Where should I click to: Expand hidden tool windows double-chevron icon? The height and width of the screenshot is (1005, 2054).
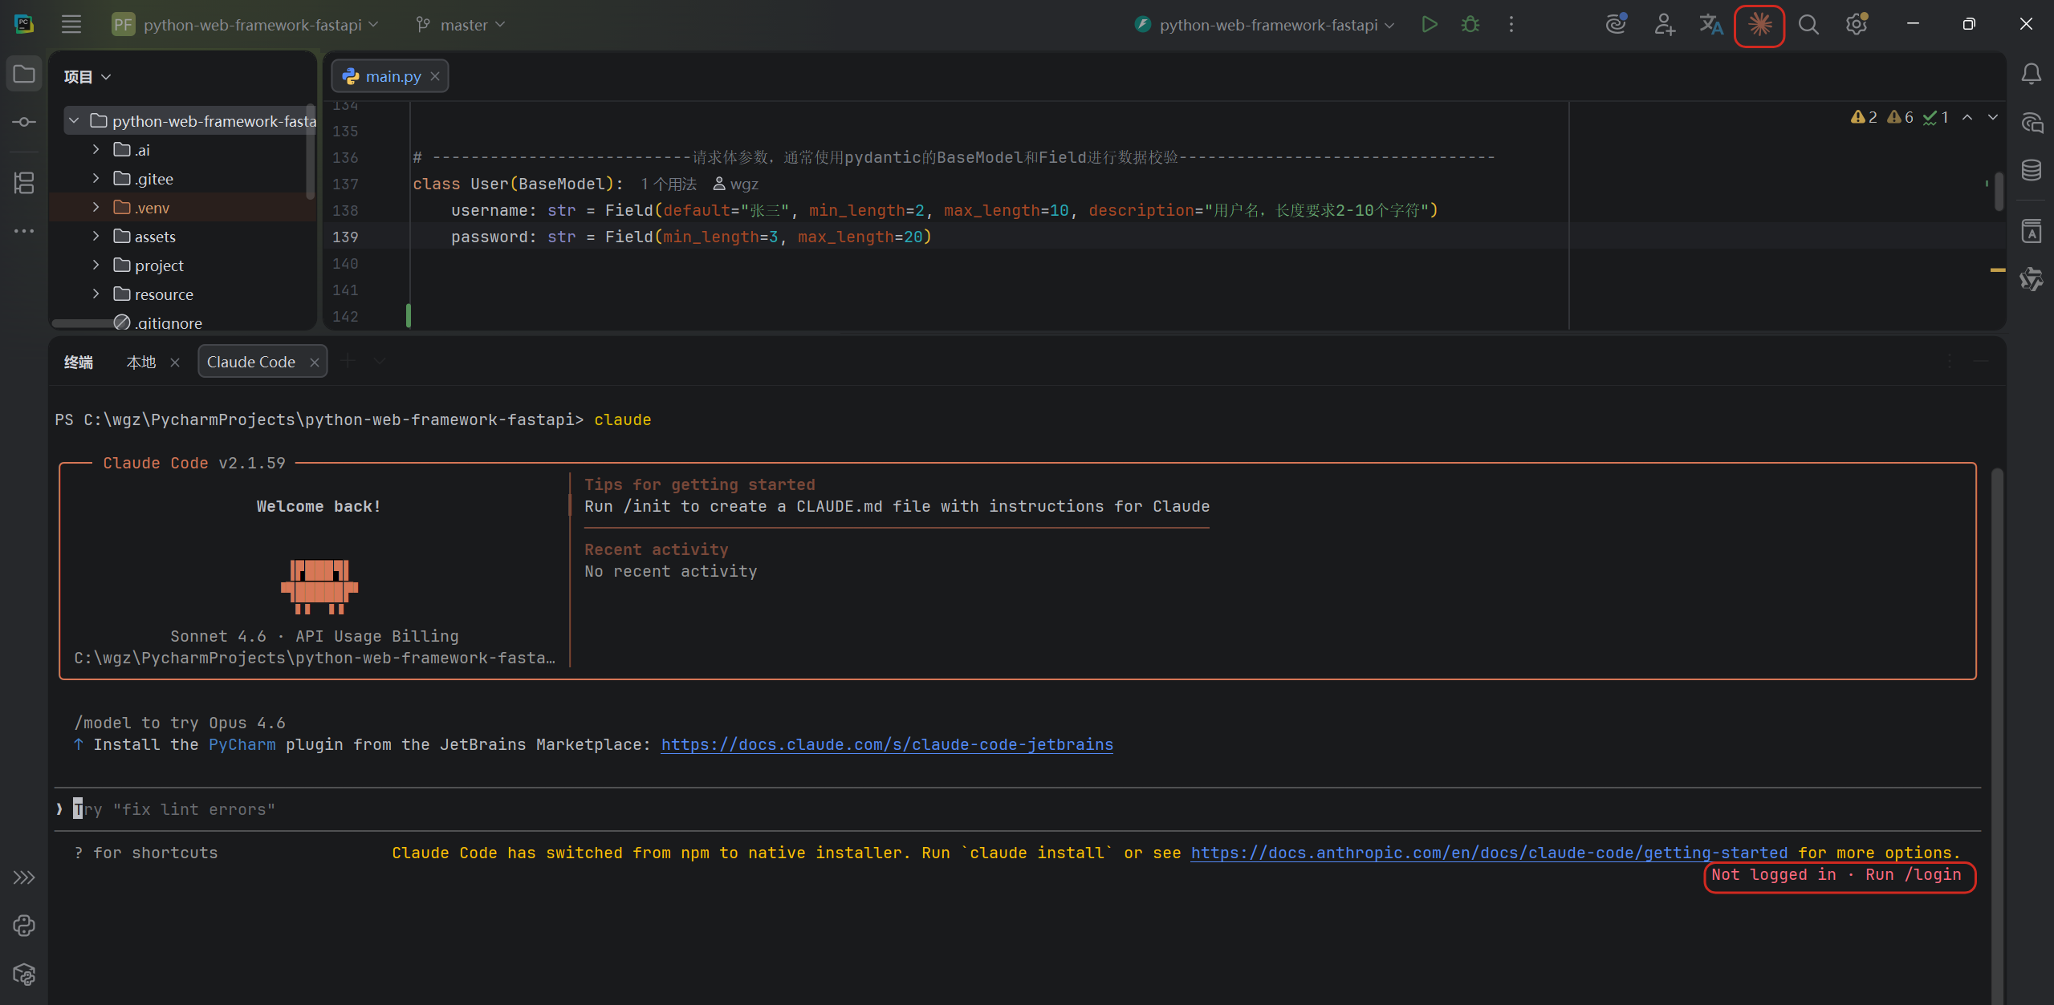[x=24, y=877]
